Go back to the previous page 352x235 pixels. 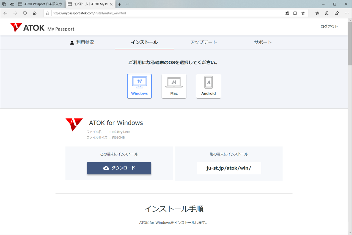tap(5, 13)
